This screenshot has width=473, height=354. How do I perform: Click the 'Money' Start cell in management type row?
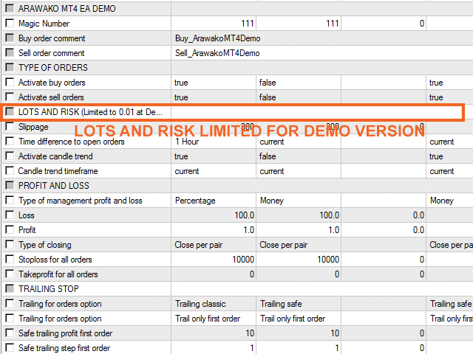click(x=299, y=201)
